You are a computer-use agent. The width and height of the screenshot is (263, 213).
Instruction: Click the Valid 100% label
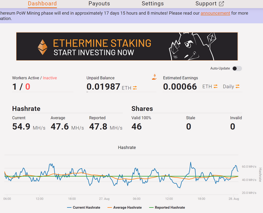click(141, 118)
